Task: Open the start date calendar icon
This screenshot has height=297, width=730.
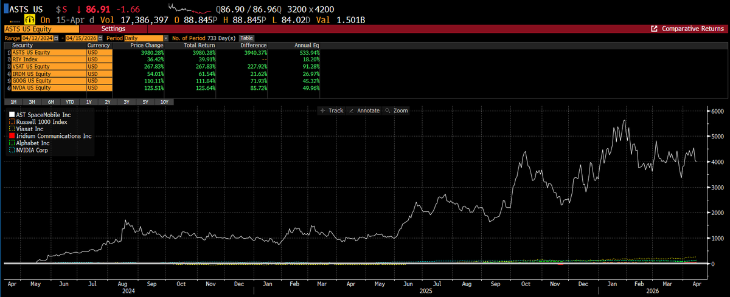Action: tap(57, 38)
